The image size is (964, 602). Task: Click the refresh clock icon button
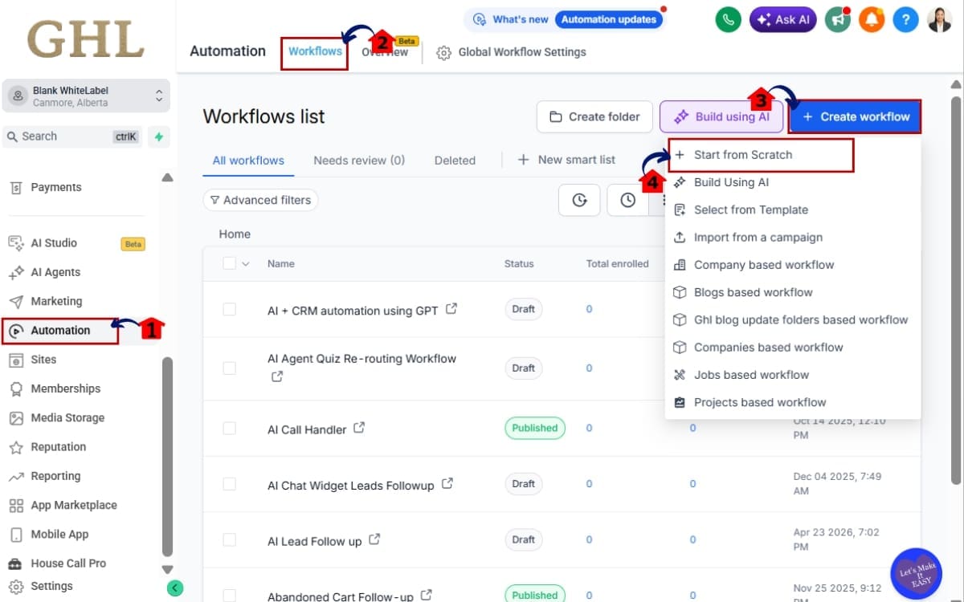point(579,200)
